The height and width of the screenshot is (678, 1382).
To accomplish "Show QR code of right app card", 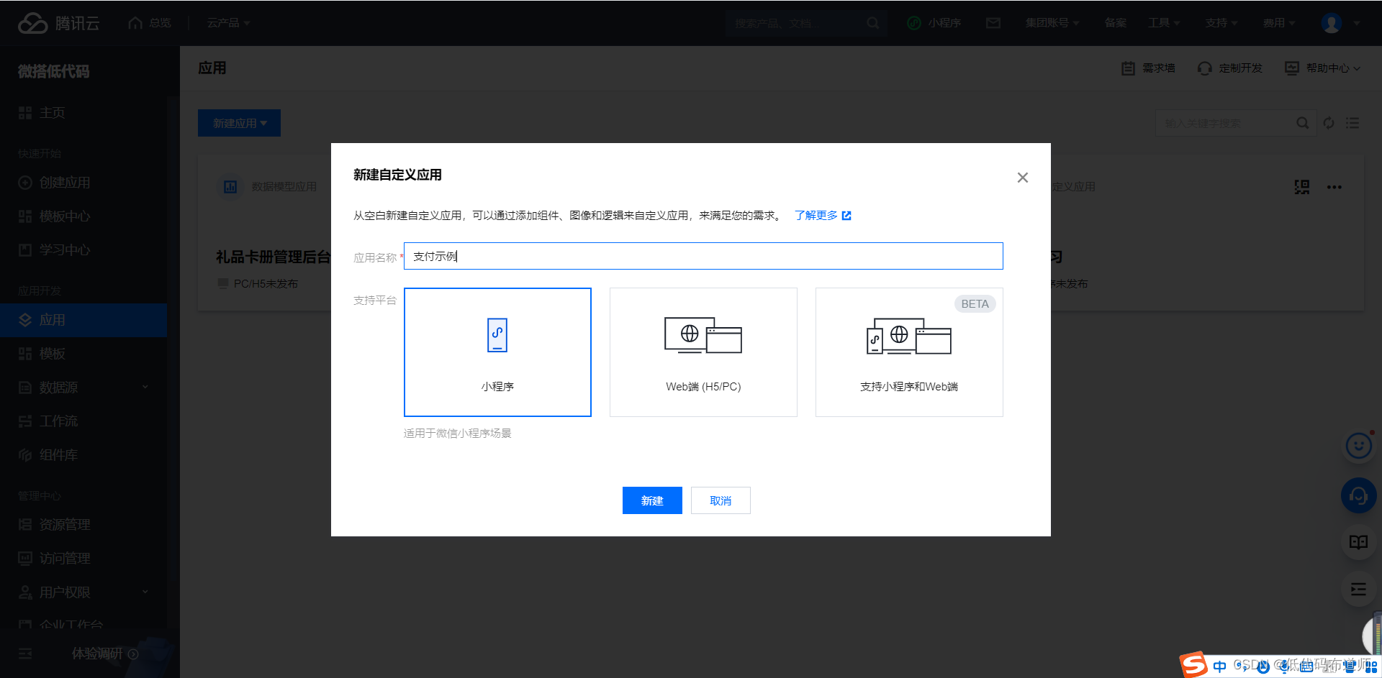I will pyautogui.click(x=1302, y=187).
